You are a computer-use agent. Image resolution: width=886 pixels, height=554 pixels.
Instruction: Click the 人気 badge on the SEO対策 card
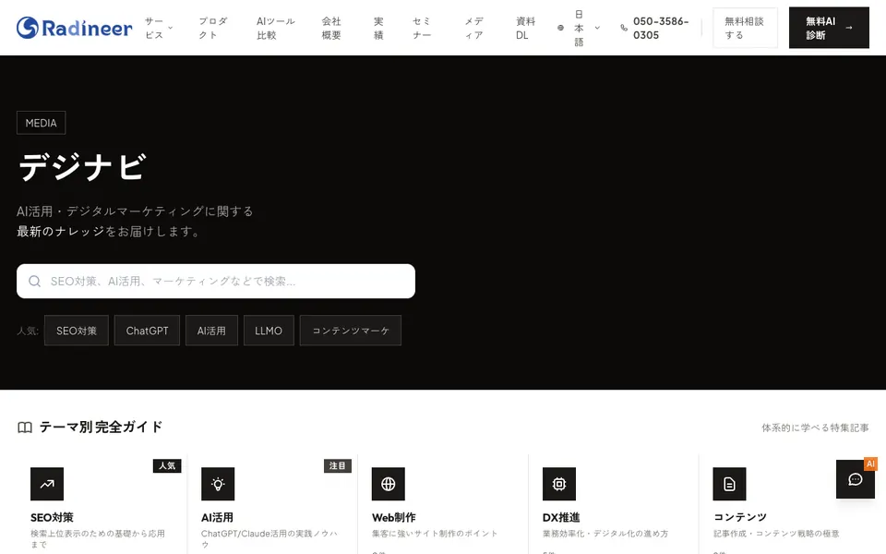167,465
